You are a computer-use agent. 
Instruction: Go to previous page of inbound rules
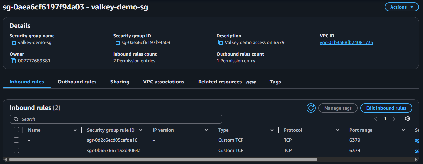[x=376, y=119]
